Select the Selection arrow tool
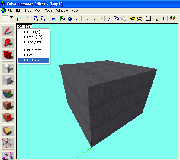Viewport: 180px width, 160px height. pos(8,31)
